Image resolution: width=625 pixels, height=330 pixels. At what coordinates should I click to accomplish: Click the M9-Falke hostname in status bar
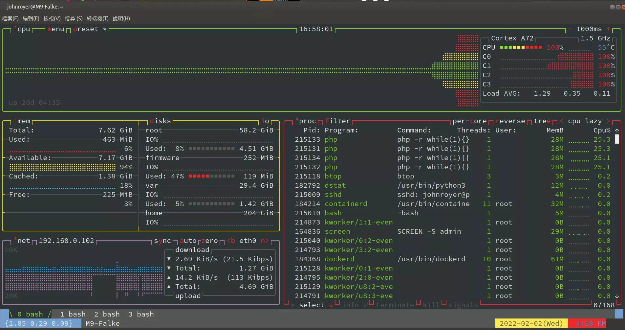tap(102, 323)
